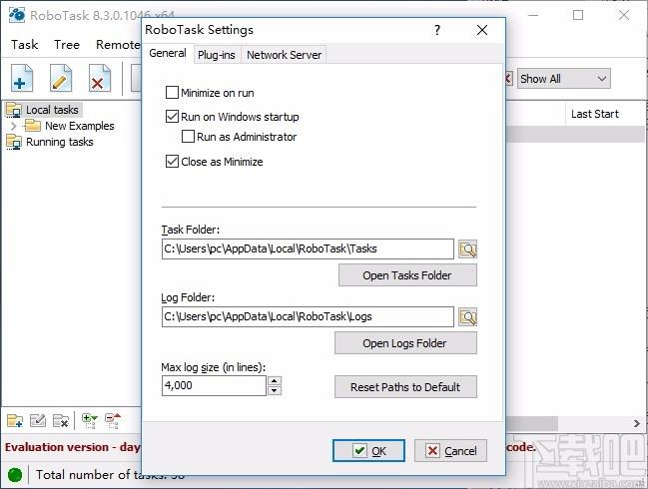Click Reset Paths to Default button
Screen dimensions: 648x489
click(x=405, y=387)
